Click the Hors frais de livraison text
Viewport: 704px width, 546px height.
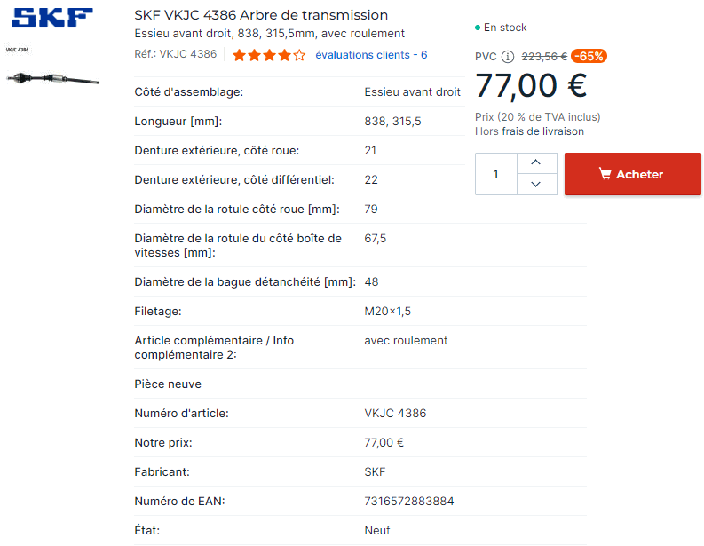coord(529,131)
